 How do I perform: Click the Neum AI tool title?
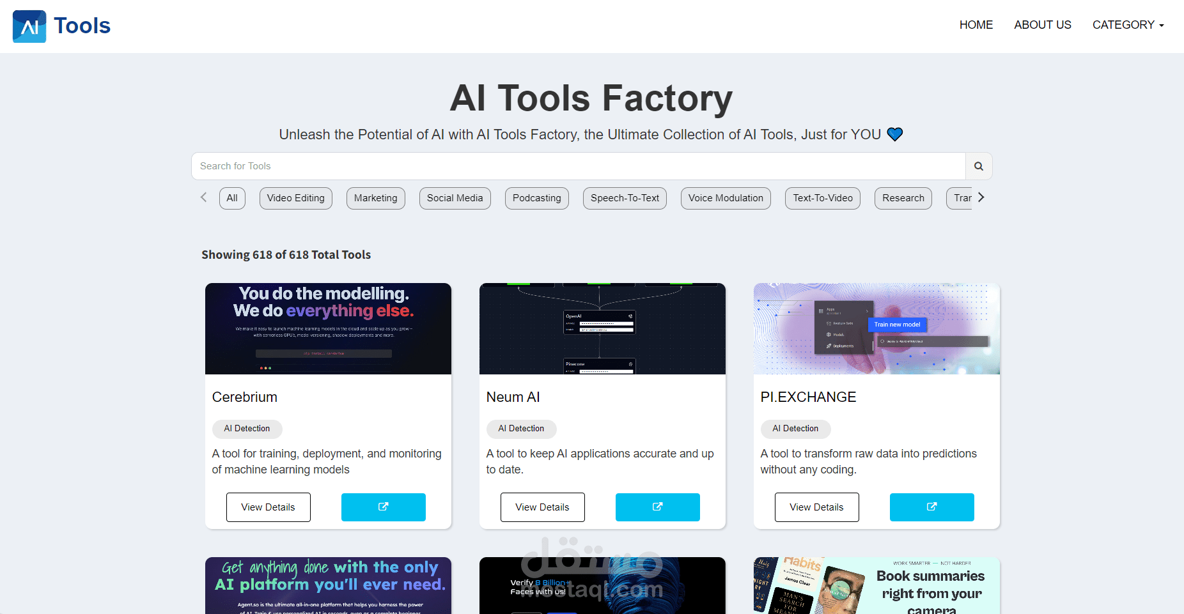pyautogui.click(x=513, y=397)
